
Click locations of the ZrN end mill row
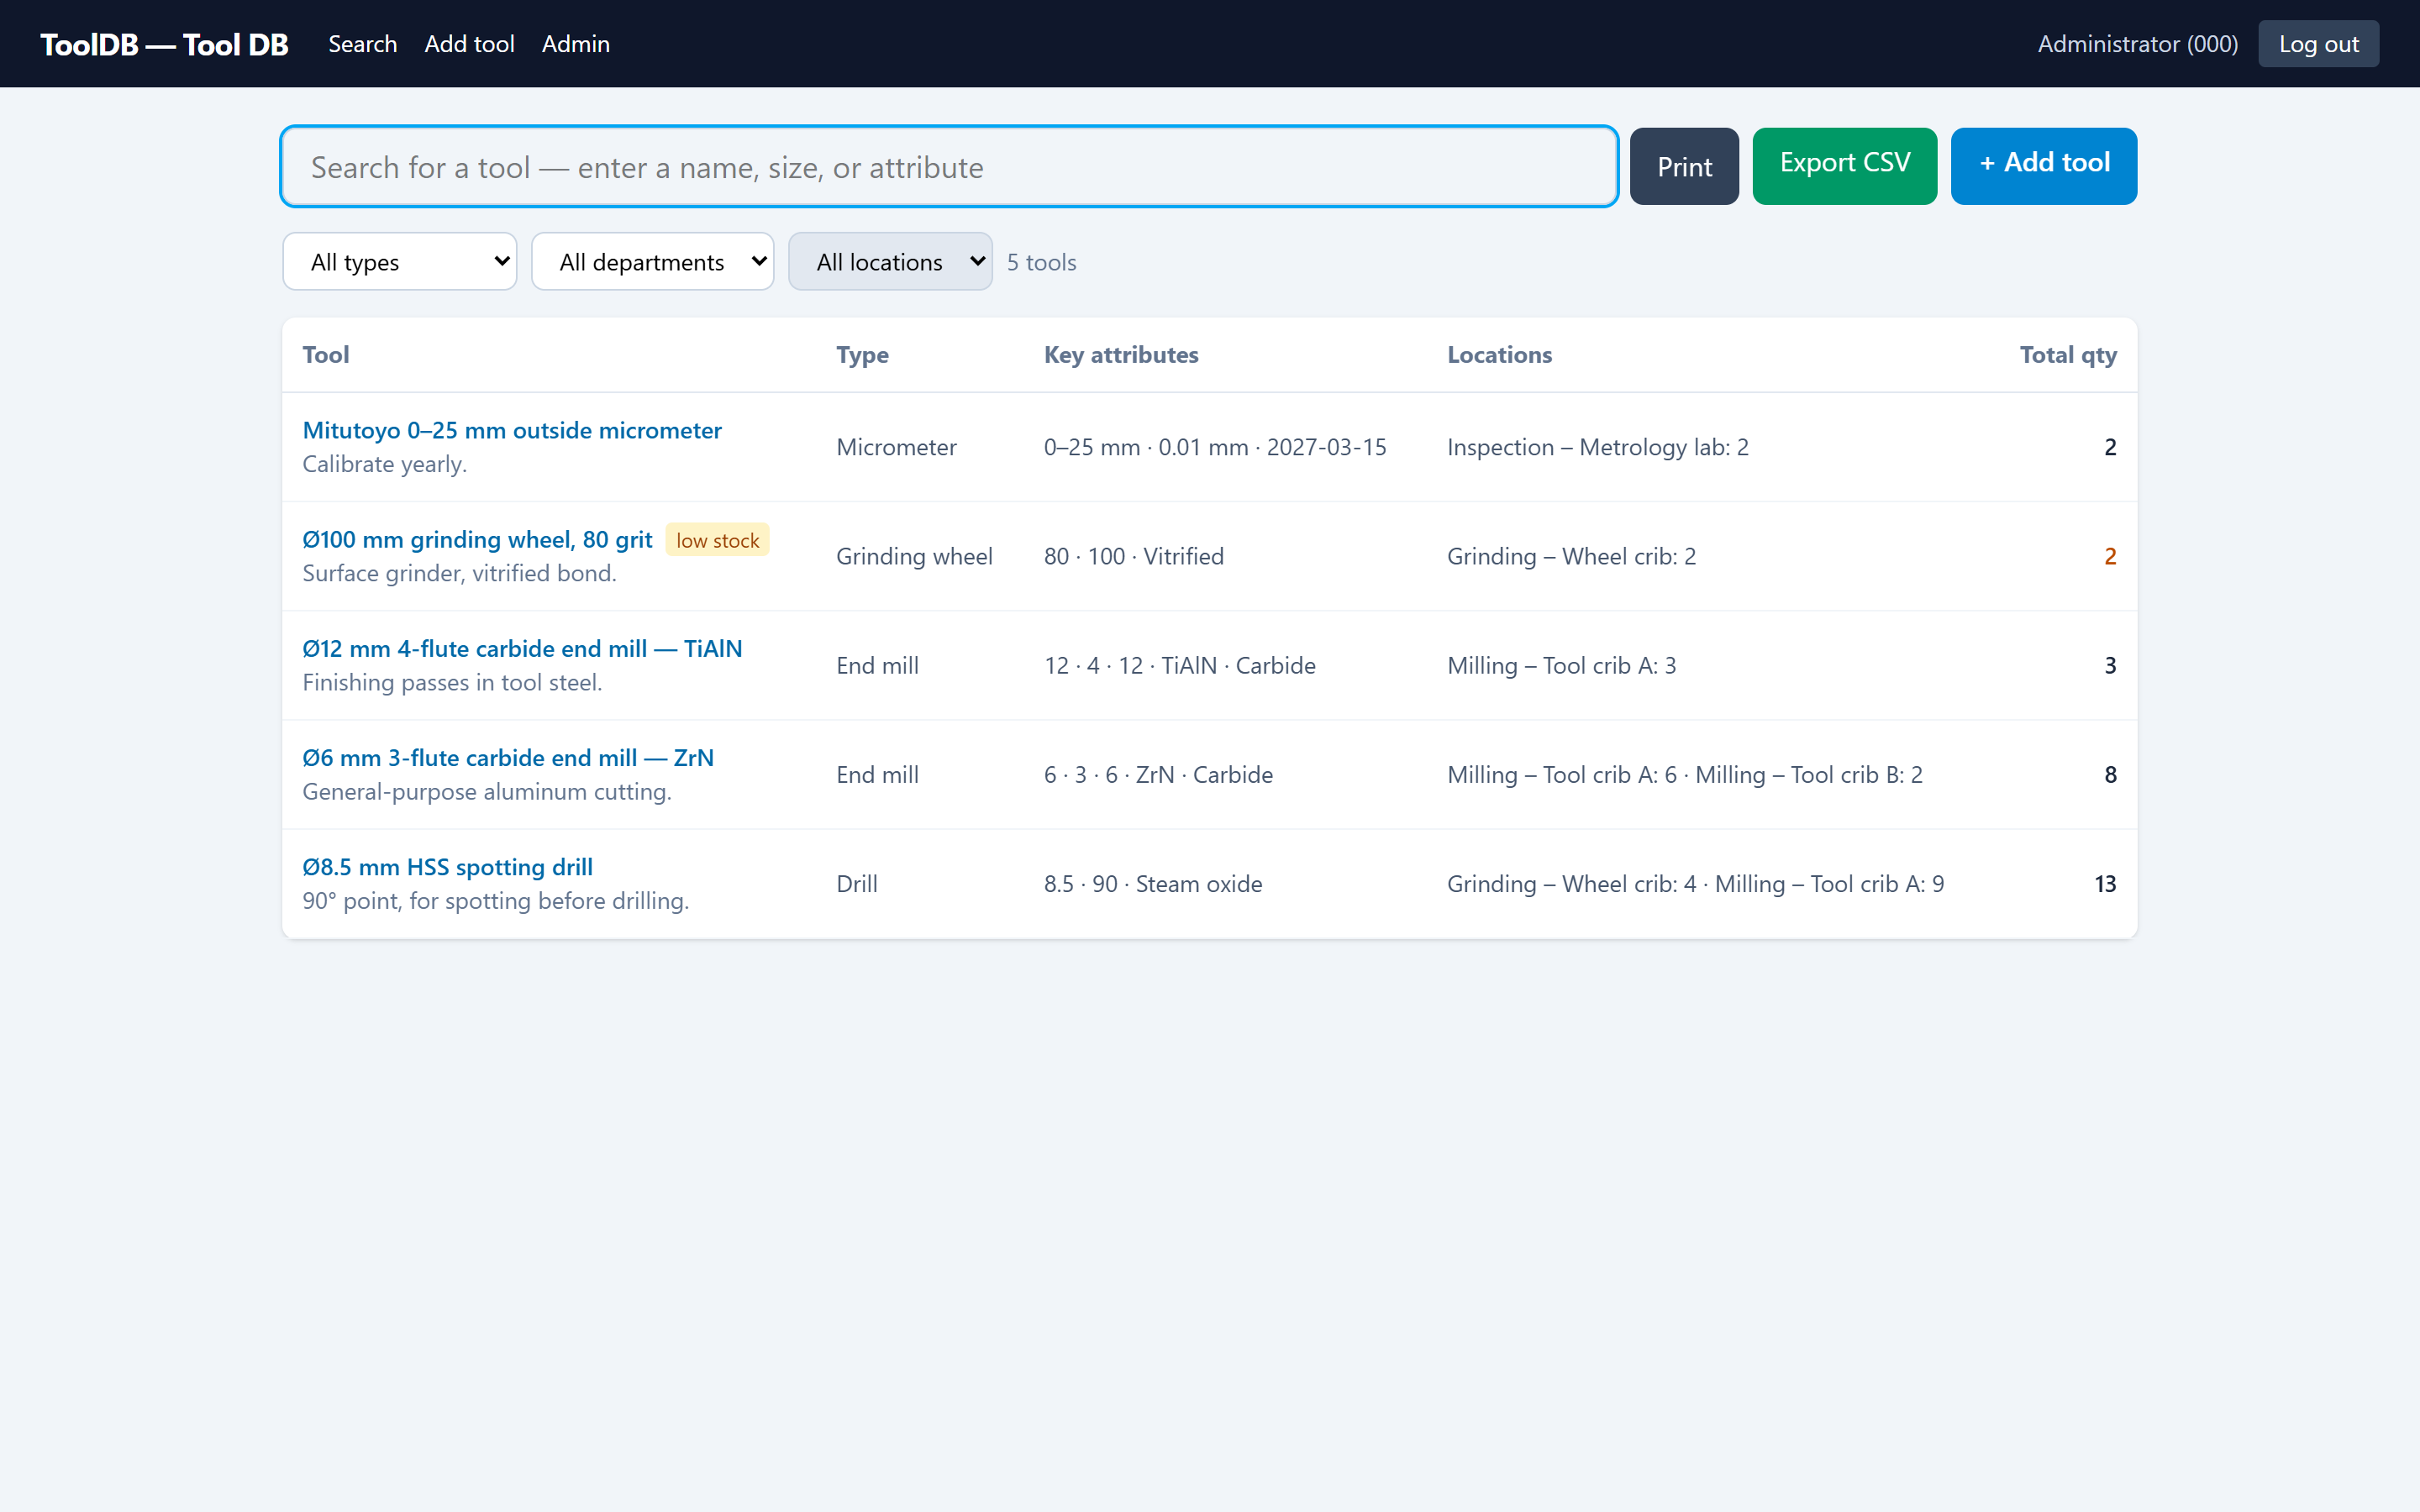tap(1684, 775)
